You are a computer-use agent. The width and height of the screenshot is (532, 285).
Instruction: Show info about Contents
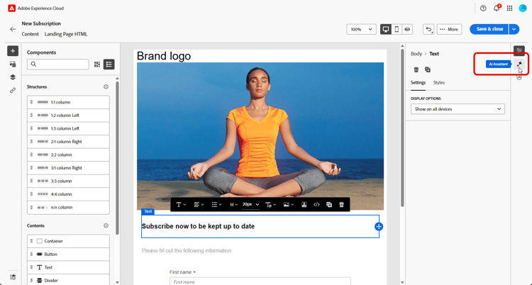106,225
